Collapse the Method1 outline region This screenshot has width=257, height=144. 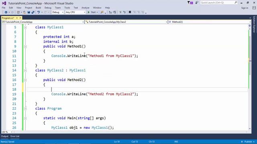25,46
